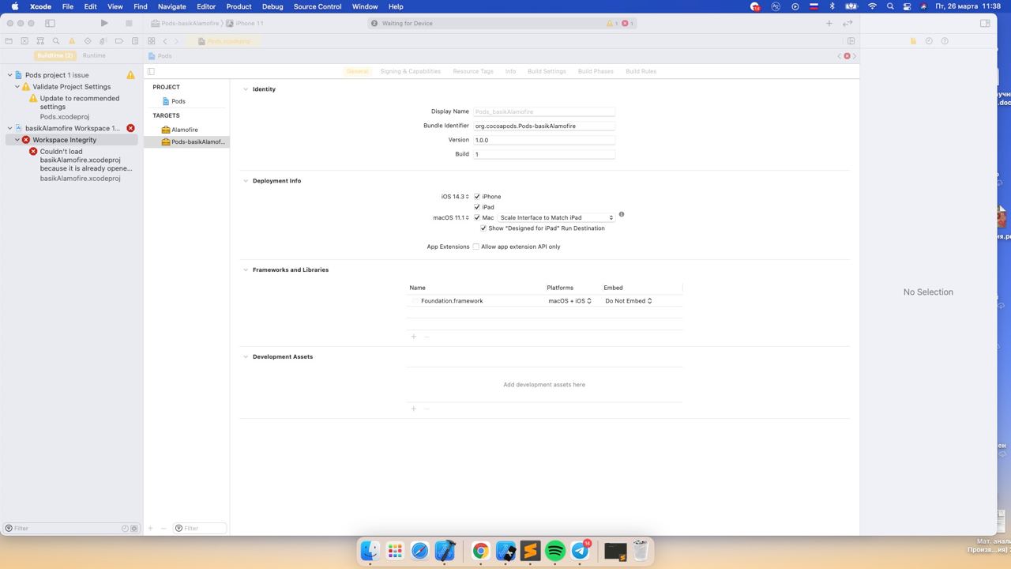Edit the Version field
The height and width of the screenshot is (569, 1011).
(x=544, y=140)
